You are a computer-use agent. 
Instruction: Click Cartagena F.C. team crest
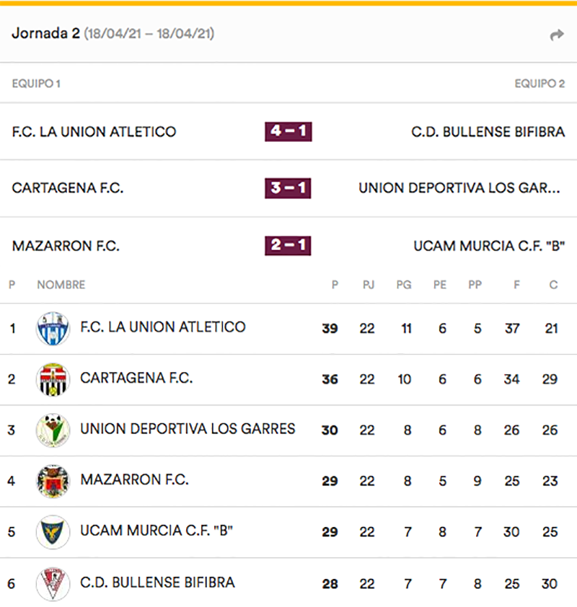pyautogui.click(x=53, y=379)
